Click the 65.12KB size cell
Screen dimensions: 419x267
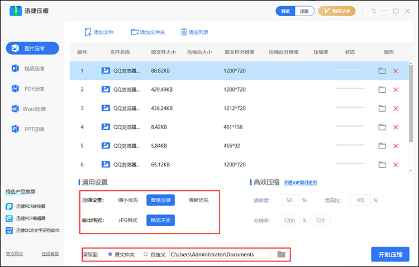(x=160, y=164)
